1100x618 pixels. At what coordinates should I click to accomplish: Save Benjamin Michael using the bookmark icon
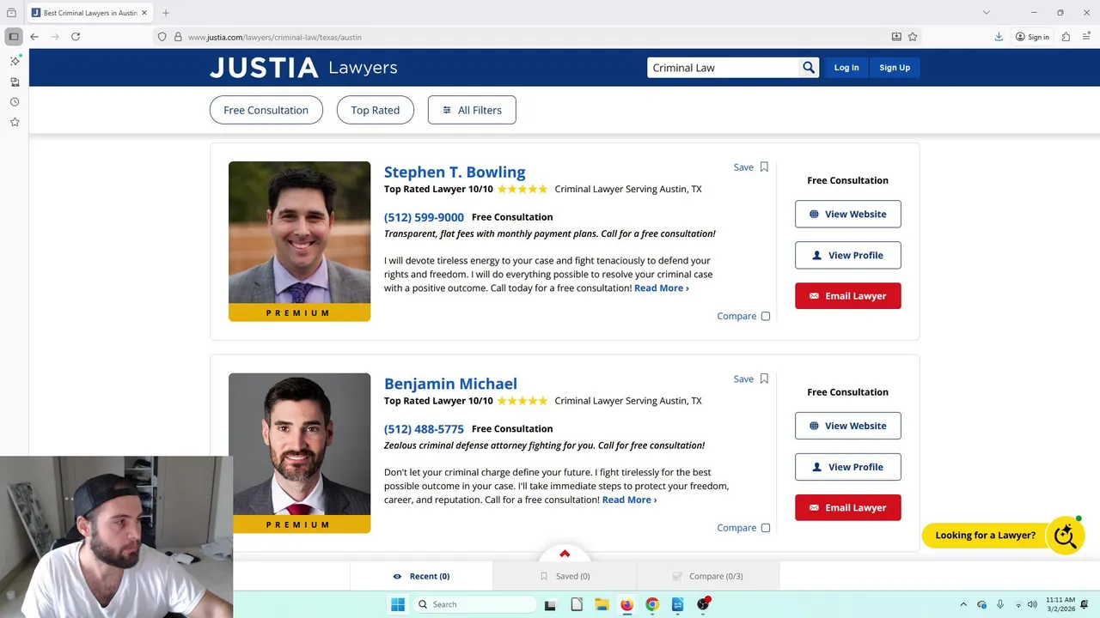[x=764, y=379]
